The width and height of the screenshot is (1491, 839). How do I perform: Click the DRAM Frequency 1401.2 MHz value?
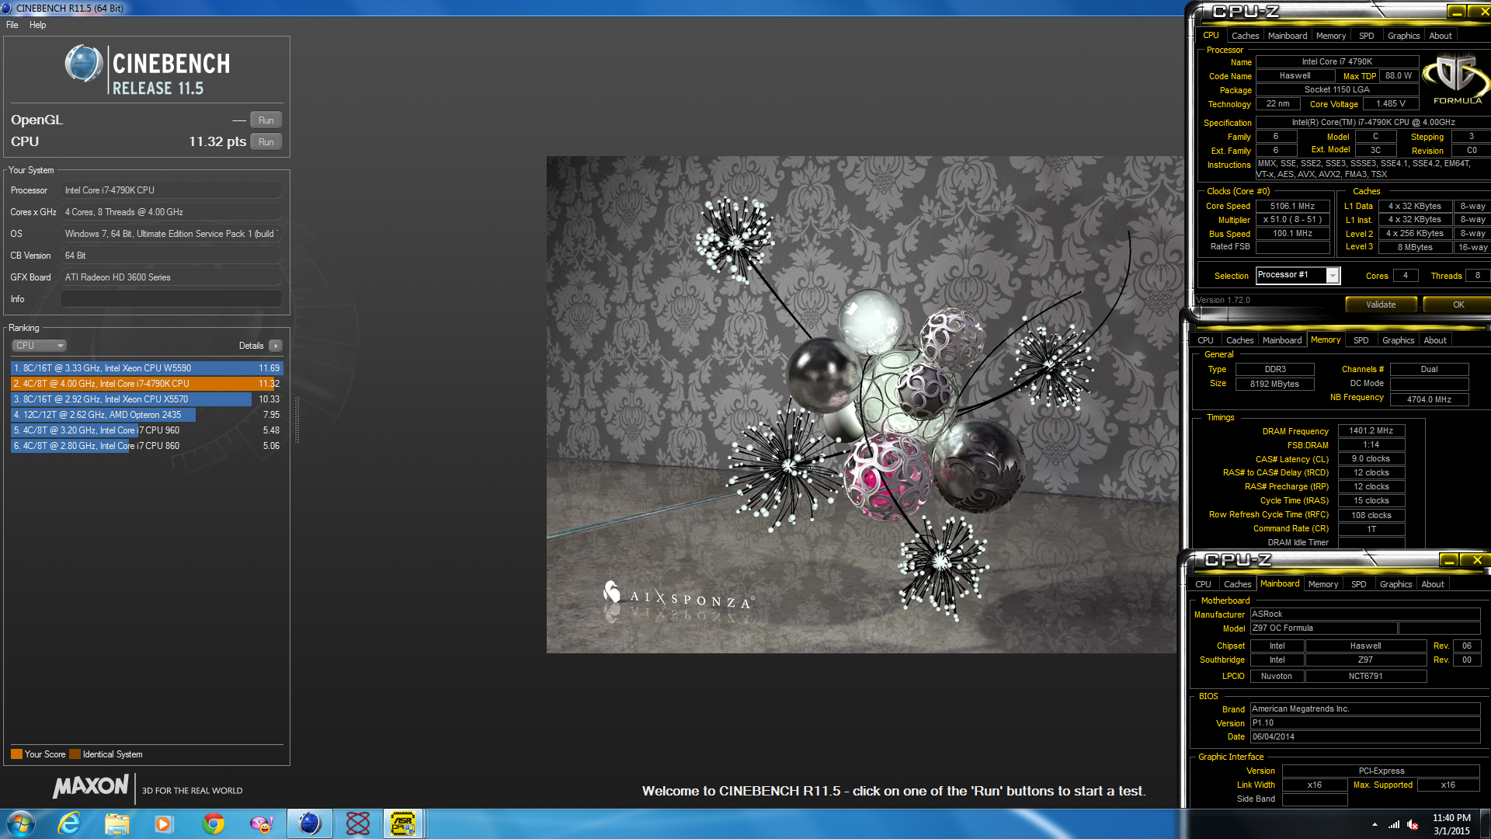coord(1371,430)
